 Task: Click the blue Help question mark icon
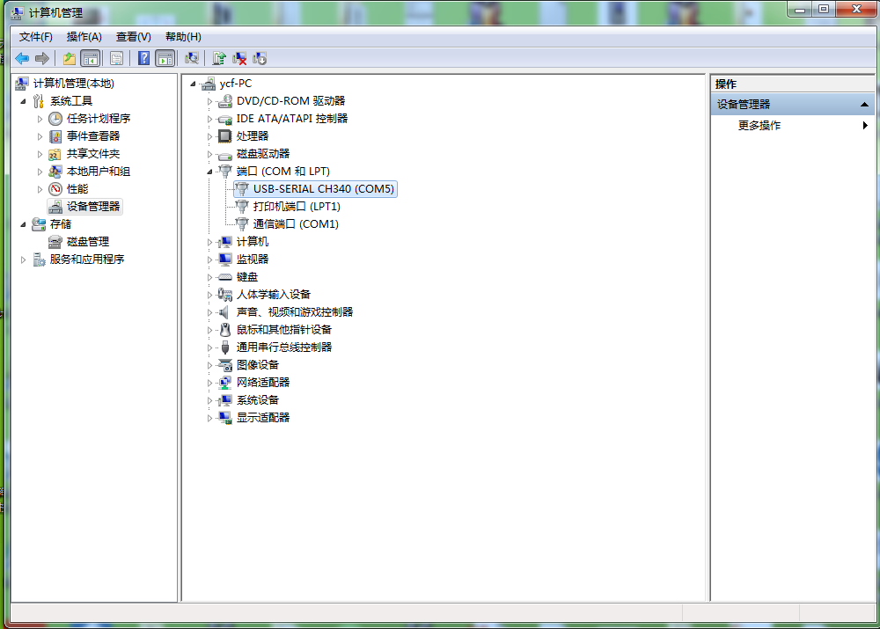(143, 58)
